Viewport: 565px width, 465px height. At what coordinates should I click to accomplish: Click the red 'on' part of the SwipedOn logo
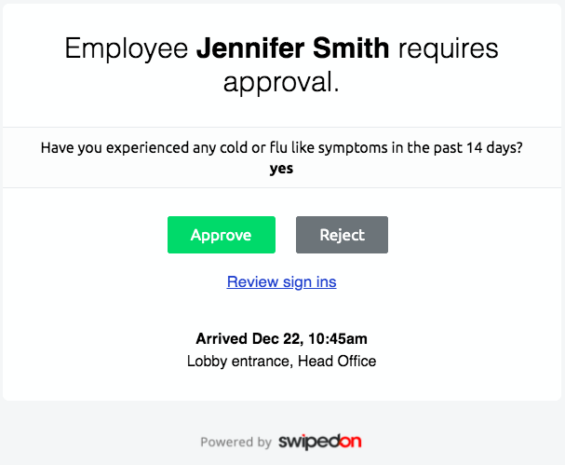[x=350, y=442]
